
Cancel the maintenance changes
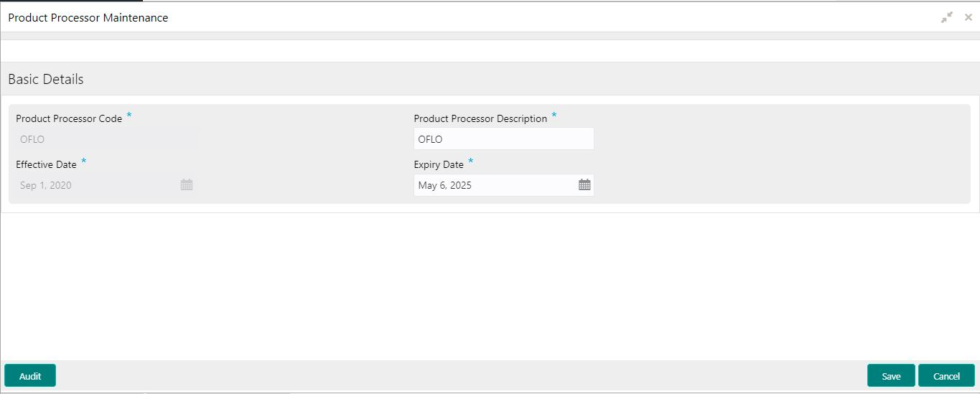(946, 376)
